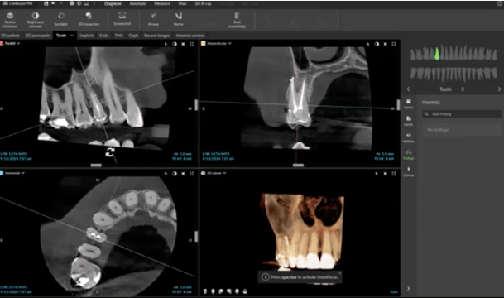This screenshot has height=298, width=504.
Task: Toggle the X icon in 3D viewer header
Action: click(x=386, y=174)
